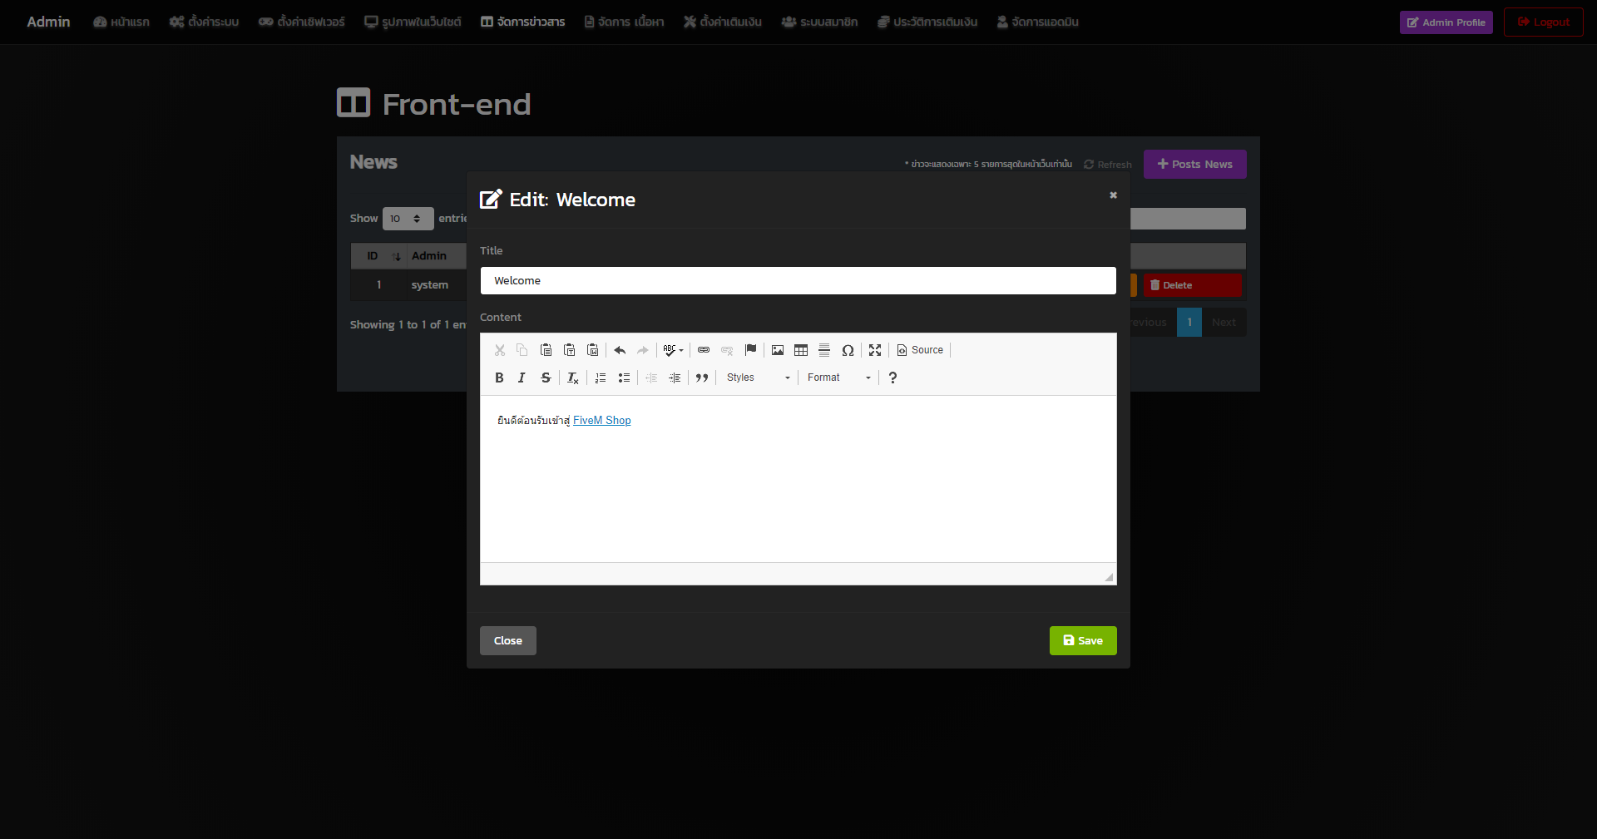Click the Close button in dialog
The width and height of the screenshot is (1597, 839).
click(x=508, y=640)
